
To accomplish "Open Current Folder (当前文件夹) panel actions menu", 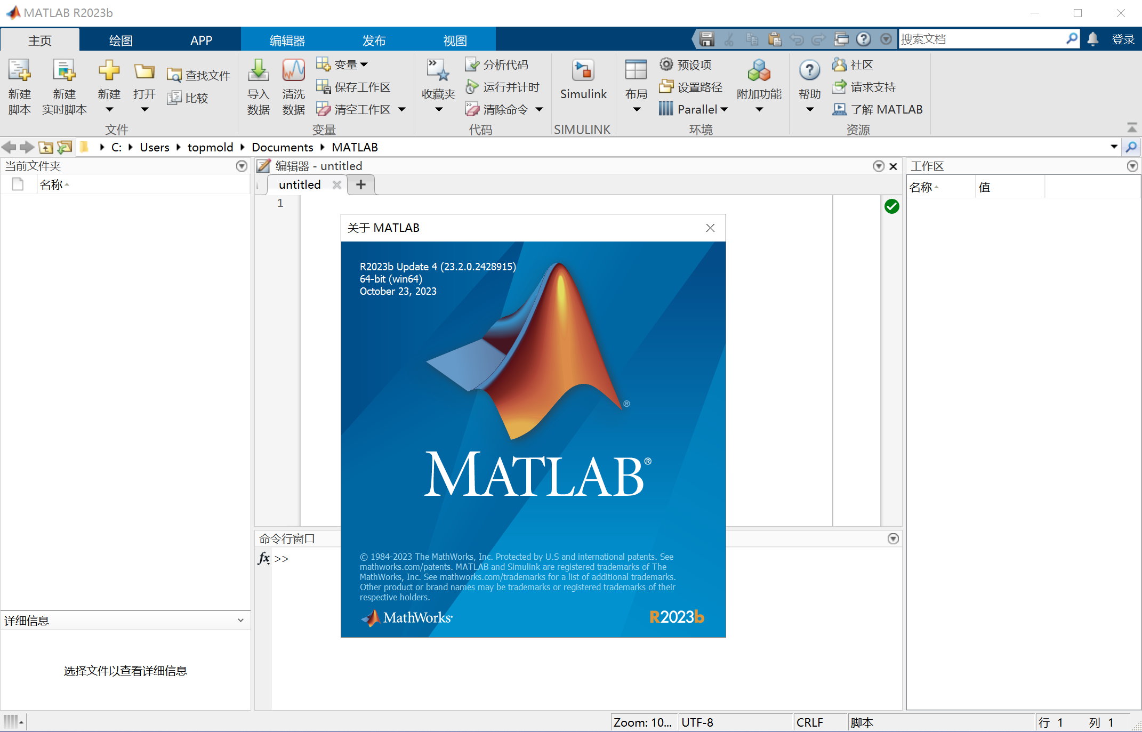I will coord(242,166).
